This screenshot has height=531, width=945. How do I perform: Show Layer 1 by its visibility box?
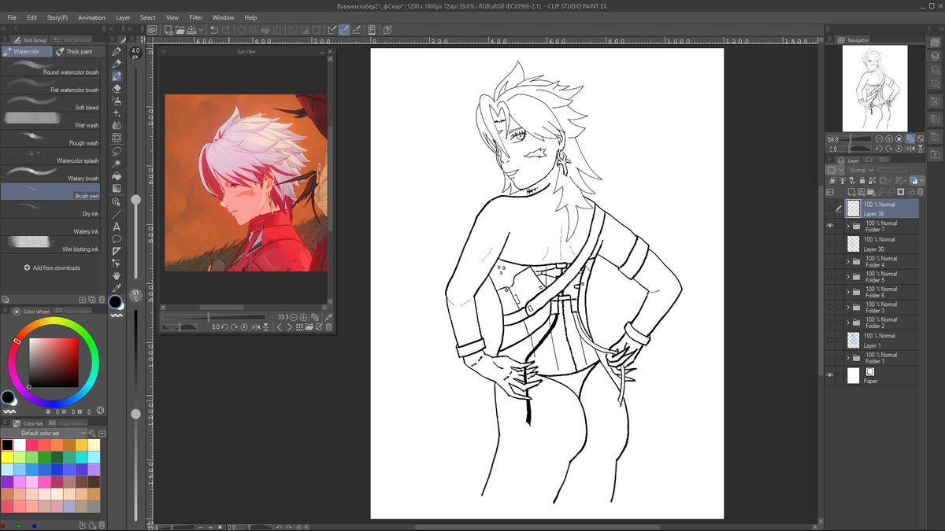[x=829, y=340]
